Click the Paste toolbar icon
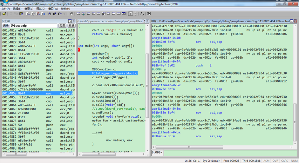The height and width of the screenshot is (163, 299). (21, 14)
